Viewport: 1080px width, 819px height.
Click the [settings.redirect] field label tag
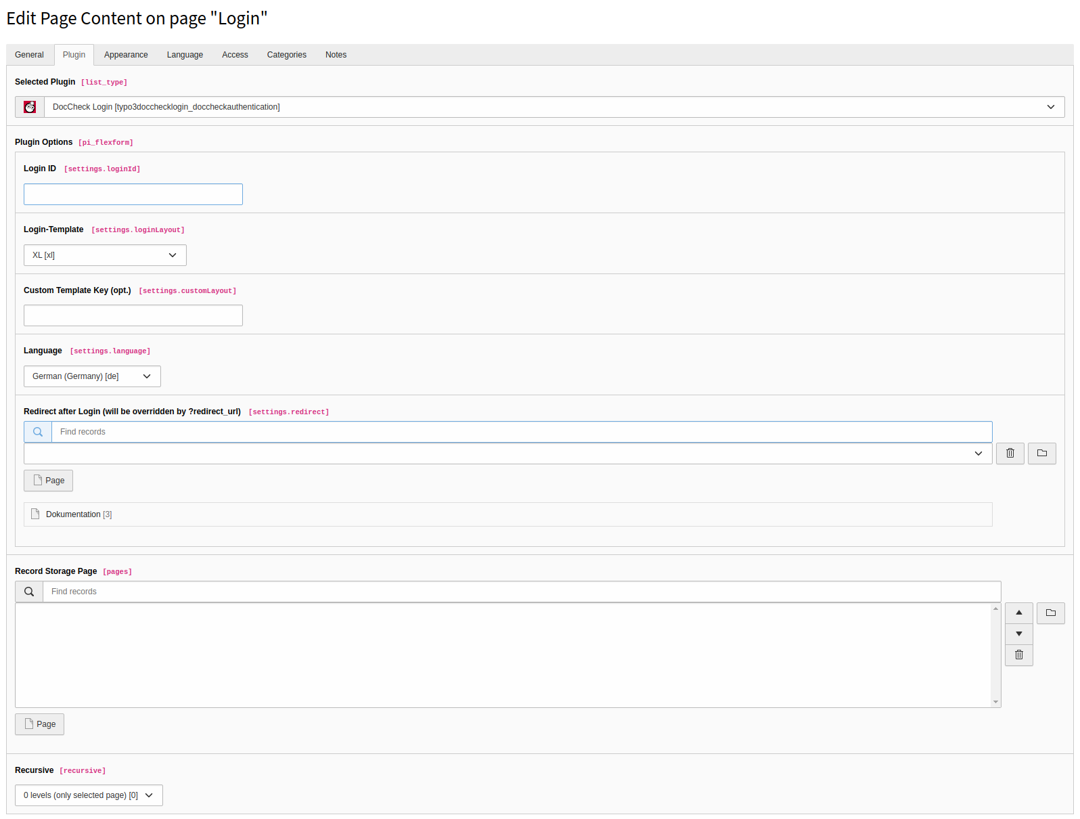[289, 412]
